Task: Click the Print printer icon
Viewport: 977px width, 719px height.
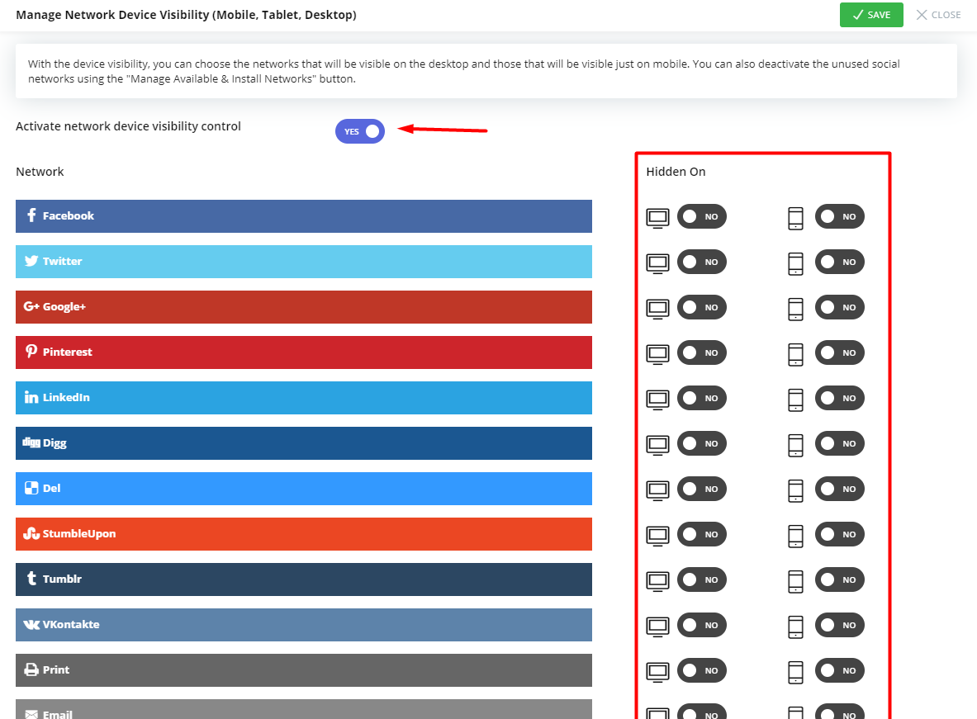Action: (31, 669)
